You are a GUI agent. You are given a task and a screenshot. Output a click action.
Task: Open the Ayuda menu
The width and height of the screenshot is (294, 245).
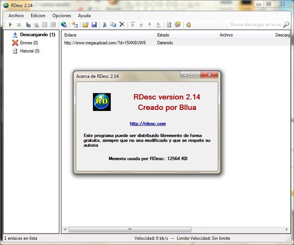(x=84, y=15)
